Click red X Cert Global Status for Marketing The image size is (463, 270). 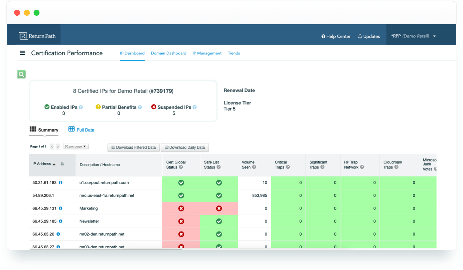tap(181, 209)
